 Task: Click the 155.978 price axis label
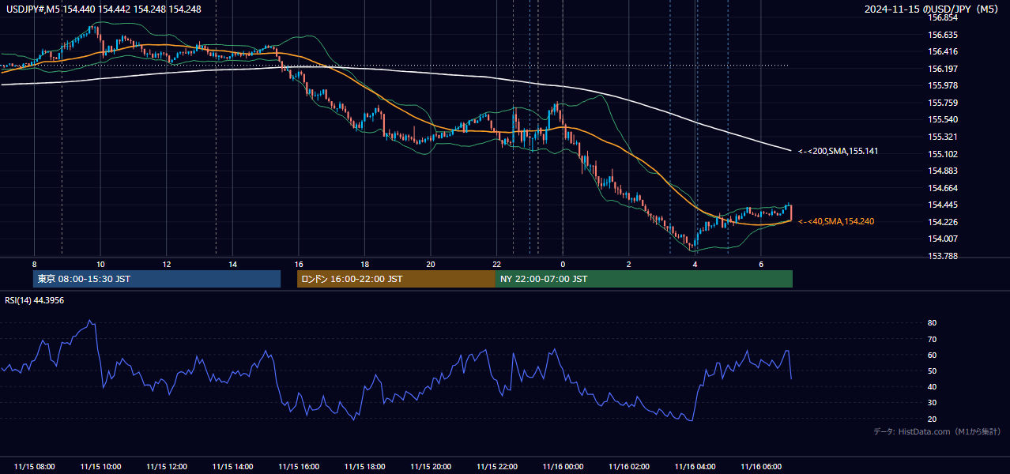(x=943, y=85)
